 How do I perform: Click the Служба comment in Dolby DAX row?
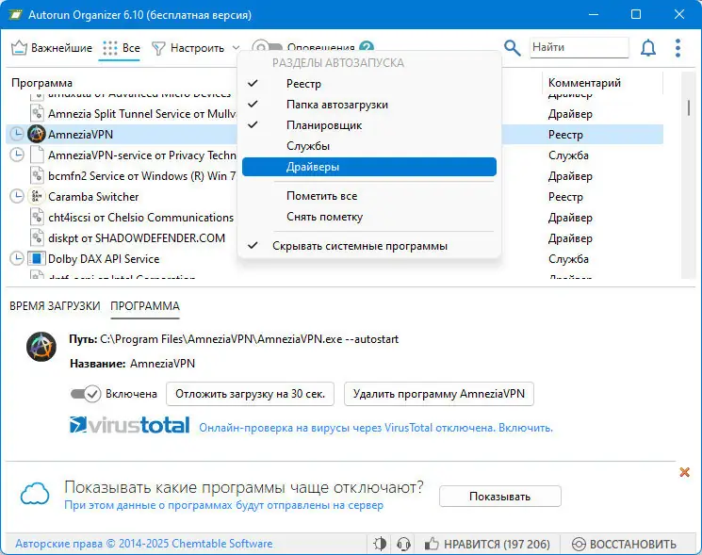[x=568, y=259]
